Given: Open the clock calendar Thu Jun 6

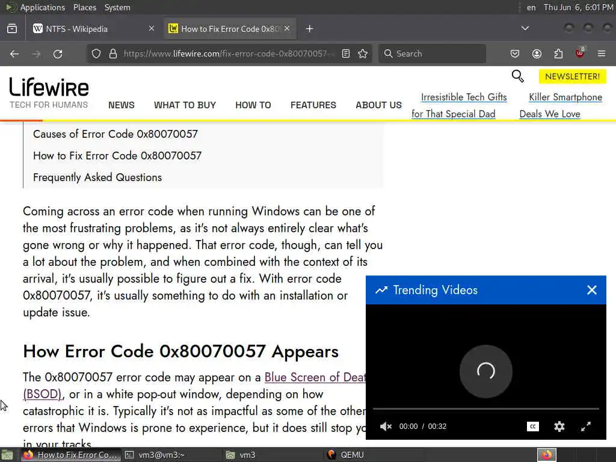Looking at the screenshot, I should (x=578, y=7).
